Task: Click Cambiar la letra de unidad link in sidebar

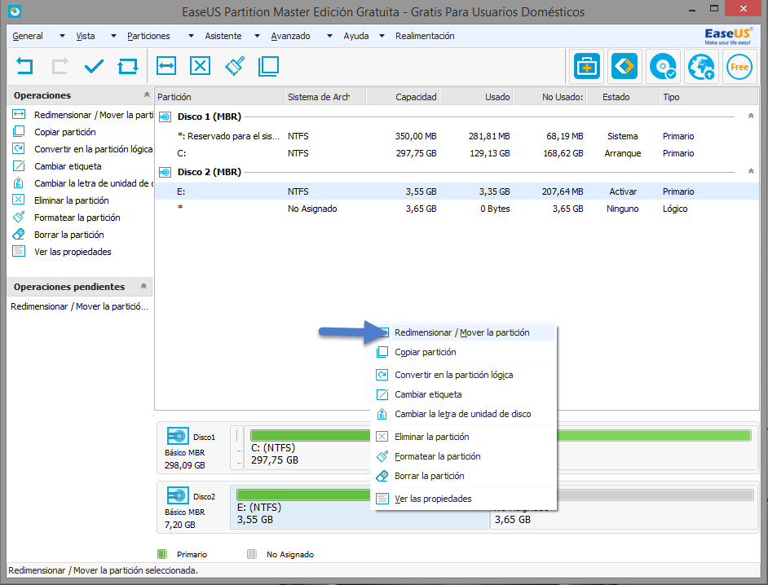Action: (94, 183)
